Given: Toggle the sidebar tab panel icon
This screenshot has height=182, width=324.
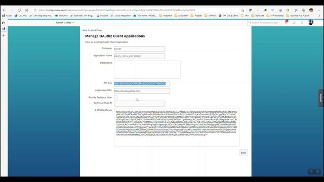Looking at the screenshot, I should (4, 23).
